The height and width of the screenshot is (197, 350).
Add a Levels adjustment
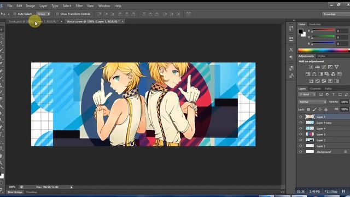317,67
